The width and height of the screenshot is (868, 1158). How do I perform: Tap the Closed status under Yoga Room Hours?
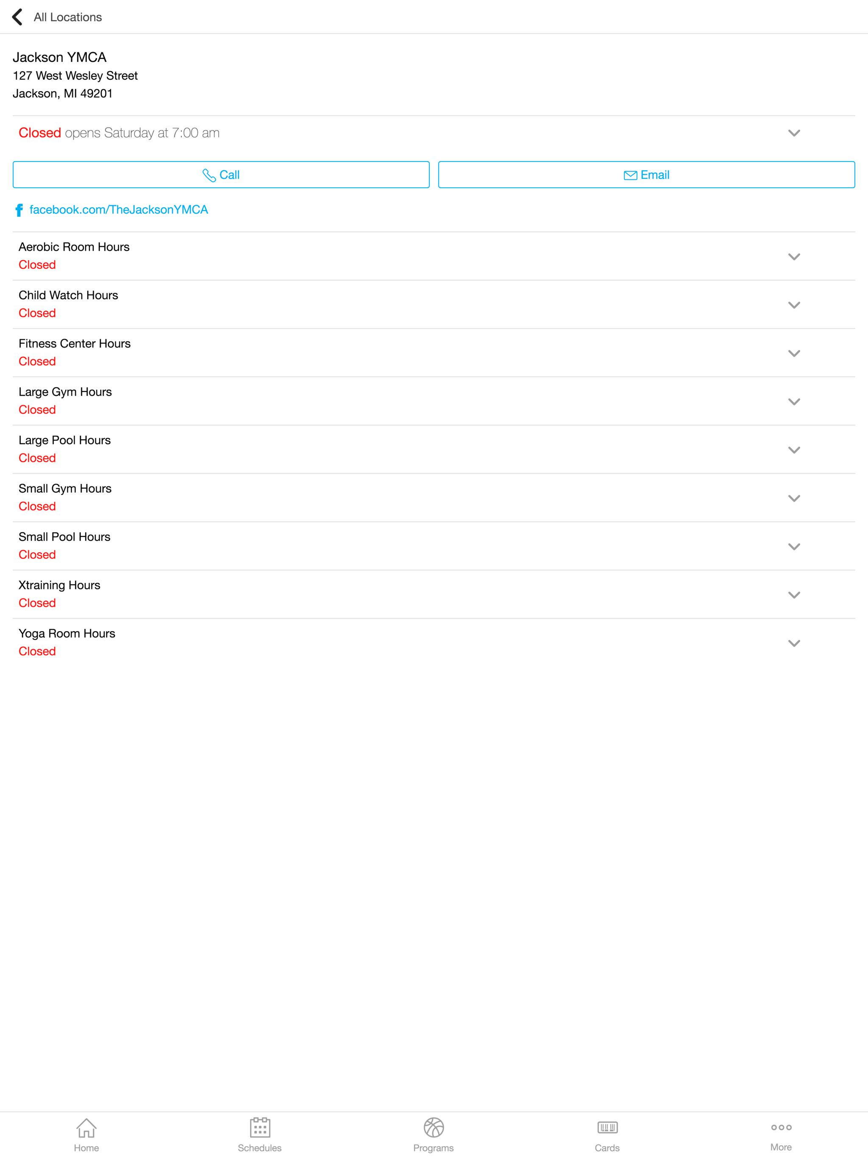tap(37, 651)
